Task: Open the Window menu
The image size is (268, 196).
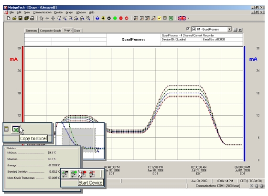Action: tap(81, 12)
